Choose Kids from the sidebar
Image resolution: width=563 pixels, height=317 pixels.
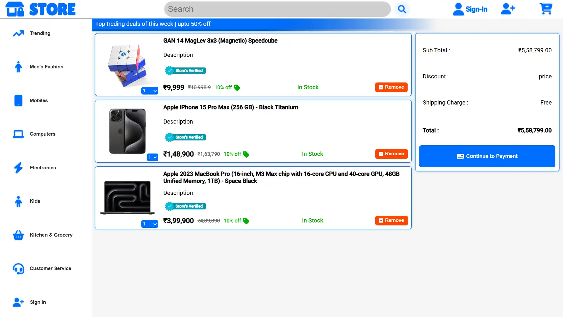(x=35, y=201)
